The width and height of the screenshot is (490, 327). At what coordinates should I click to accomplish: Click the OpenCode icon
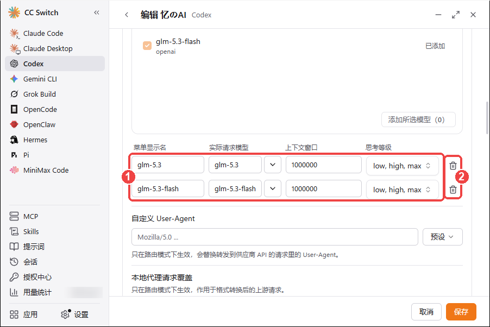14,109
